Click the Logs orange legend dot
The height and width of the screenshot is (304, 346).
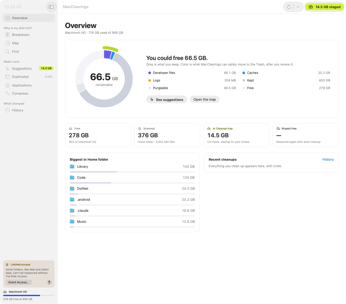[150, 80]
